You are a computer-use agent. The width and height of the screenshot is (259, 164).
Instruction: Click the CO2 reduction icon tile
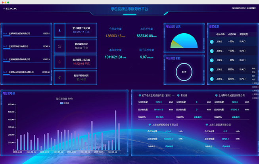[x=59, y=30]
